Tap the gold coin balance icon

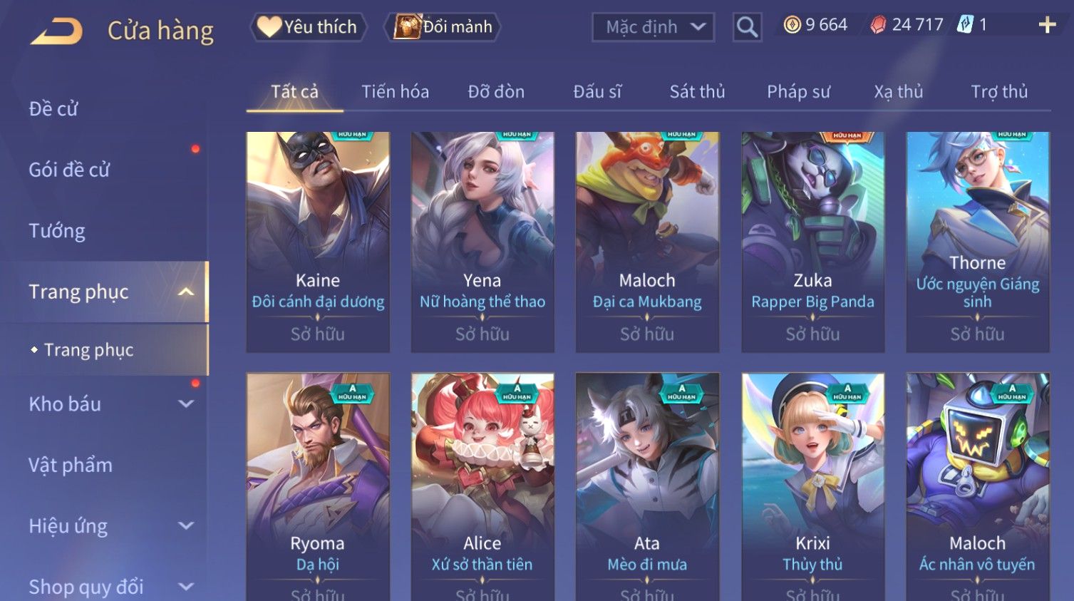click(792, 25)
